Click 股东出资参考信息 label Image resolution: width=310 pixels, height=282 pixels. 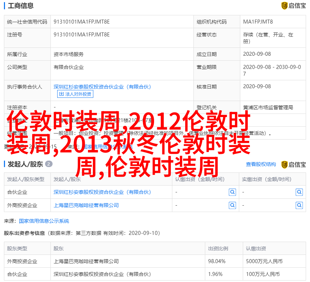(x=24, y=233)
